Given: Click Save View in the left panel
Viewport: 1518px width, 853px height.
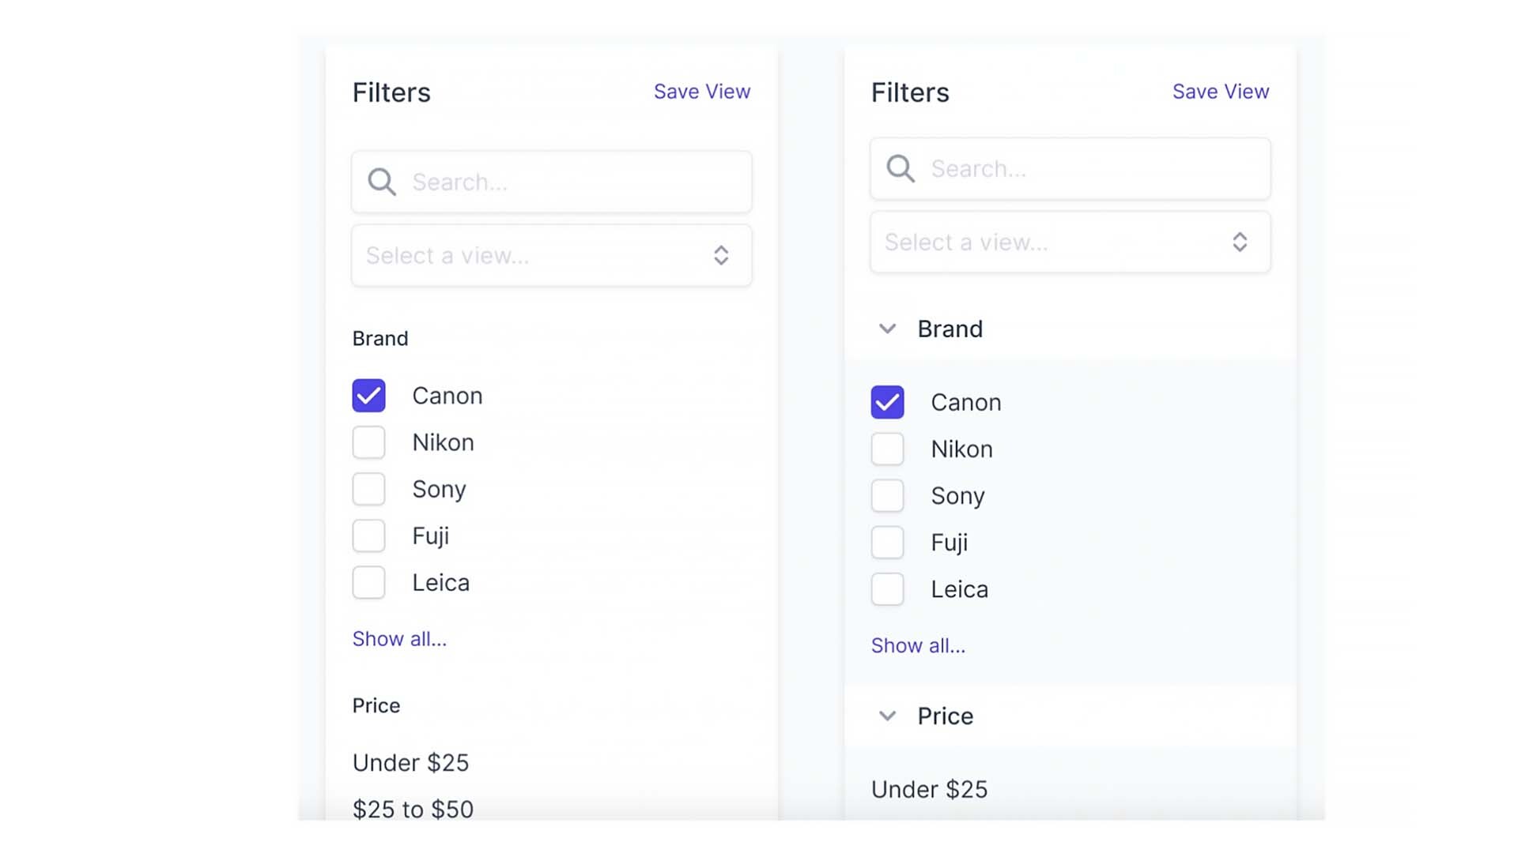Looking at the screenshot, I should pos(701,92).
